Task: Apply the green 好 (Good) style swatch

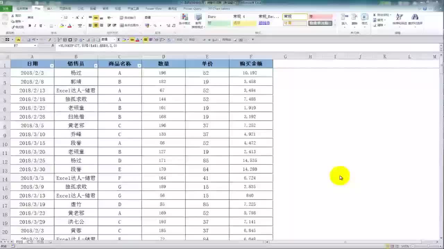Action: pyautogui.click(x=219, y=23)
